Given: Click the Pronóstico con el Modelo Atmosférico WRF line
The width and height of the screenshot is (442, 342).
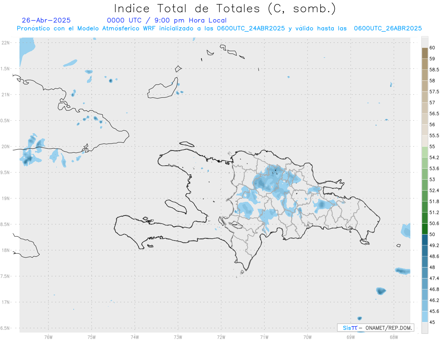Looking at the screenshot, I should click(x=219, y=28).
